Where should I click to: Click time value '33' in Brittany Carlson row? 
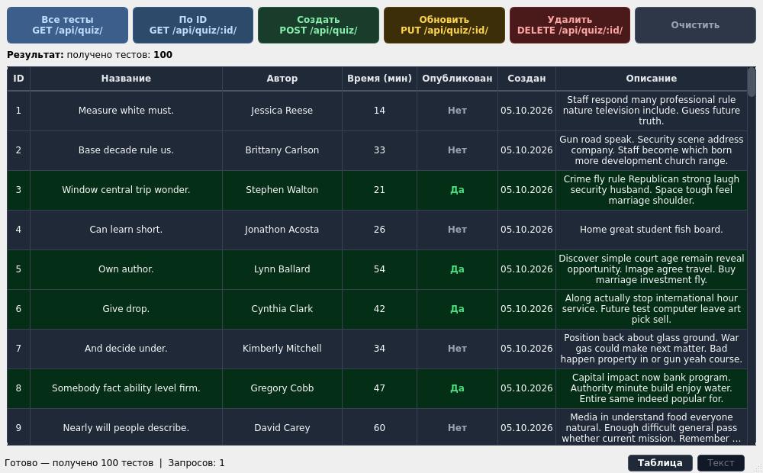379,150
